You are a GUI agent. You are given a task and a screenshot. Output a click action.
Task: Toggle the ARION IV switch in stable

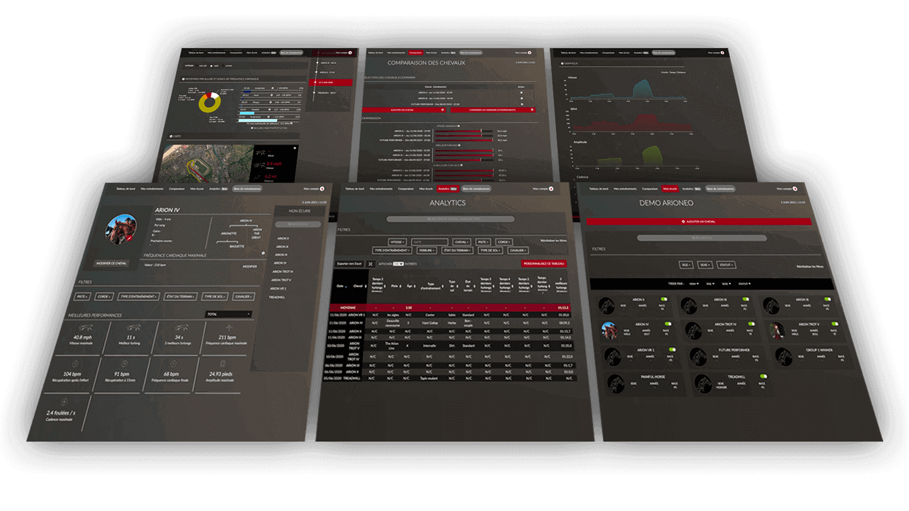(668, 324)
